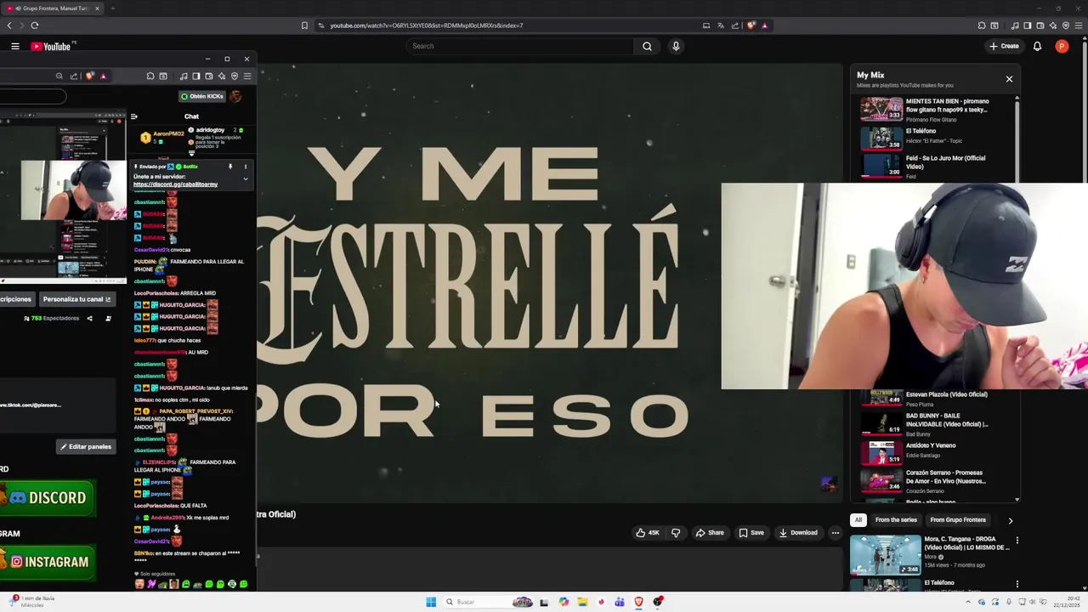The height and width of the screenshot is (612, 1088).
Task: Open the Brave browser taskbar icon
Action: [x=638, y=602]
